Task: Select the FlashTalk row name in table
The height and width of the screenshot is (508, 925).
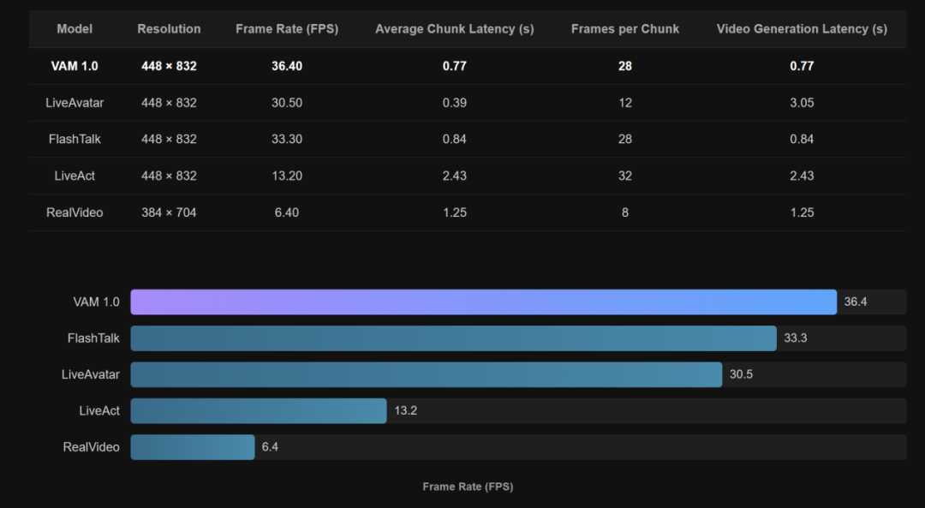Action: 75,140
